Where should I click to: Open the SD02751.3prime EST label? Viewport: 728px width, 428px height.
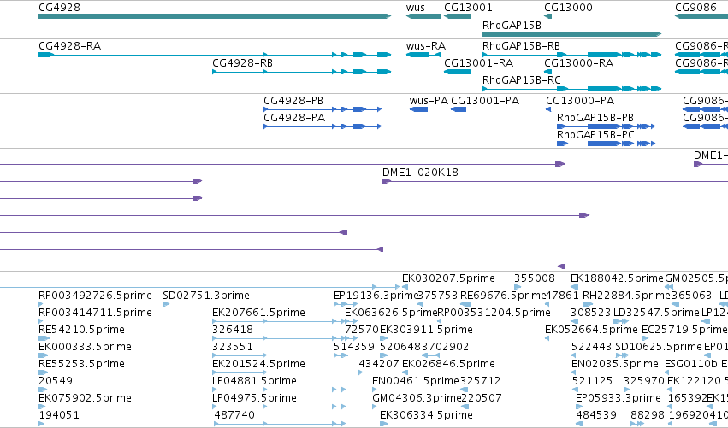(206, 296)
